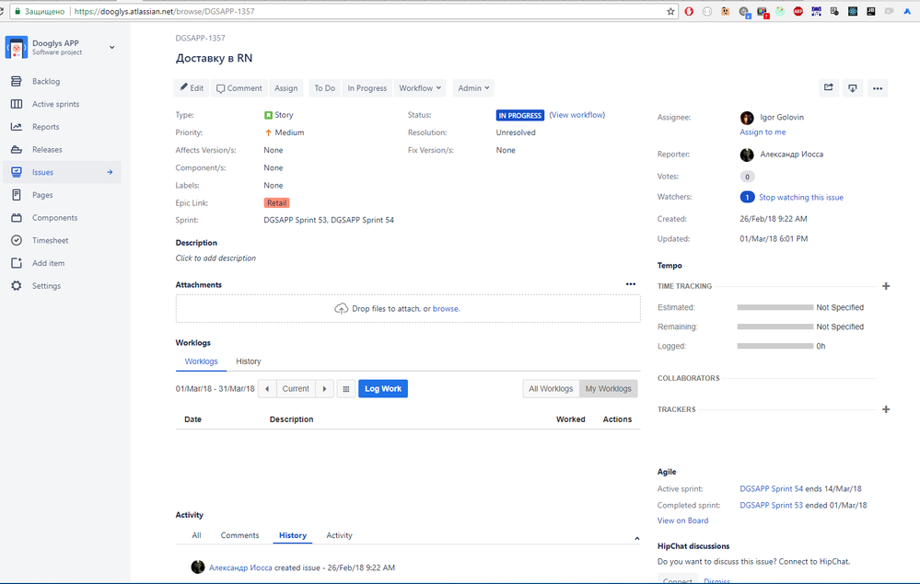Open the Workflow dropdown
The image size is (920, 584).
click(x=420, y=88)
